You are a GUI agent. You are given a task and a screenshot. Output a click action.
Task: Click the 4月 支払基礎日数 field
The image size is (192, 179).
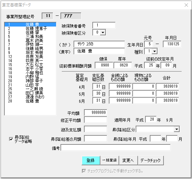point(97,87)
